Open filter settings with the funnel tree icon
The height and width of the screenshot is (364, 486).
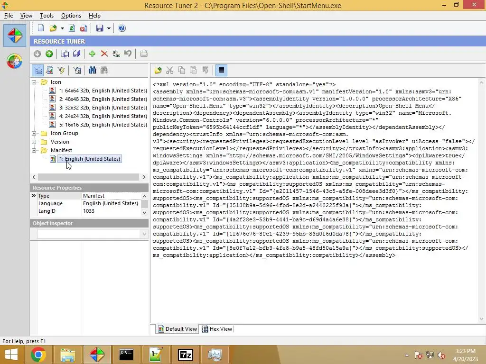pyautogui.click(x=77, y=70)
